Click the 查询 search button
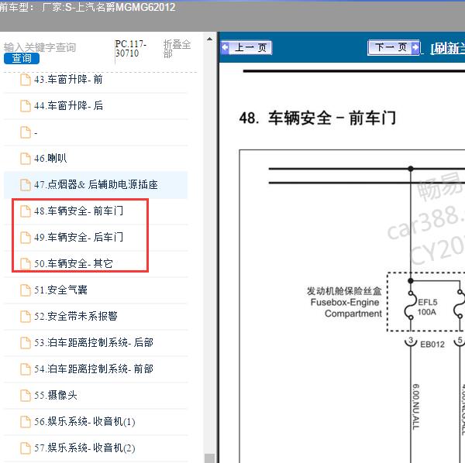The height and width of the screenshot is (463, 465). (x=22, y=58)
